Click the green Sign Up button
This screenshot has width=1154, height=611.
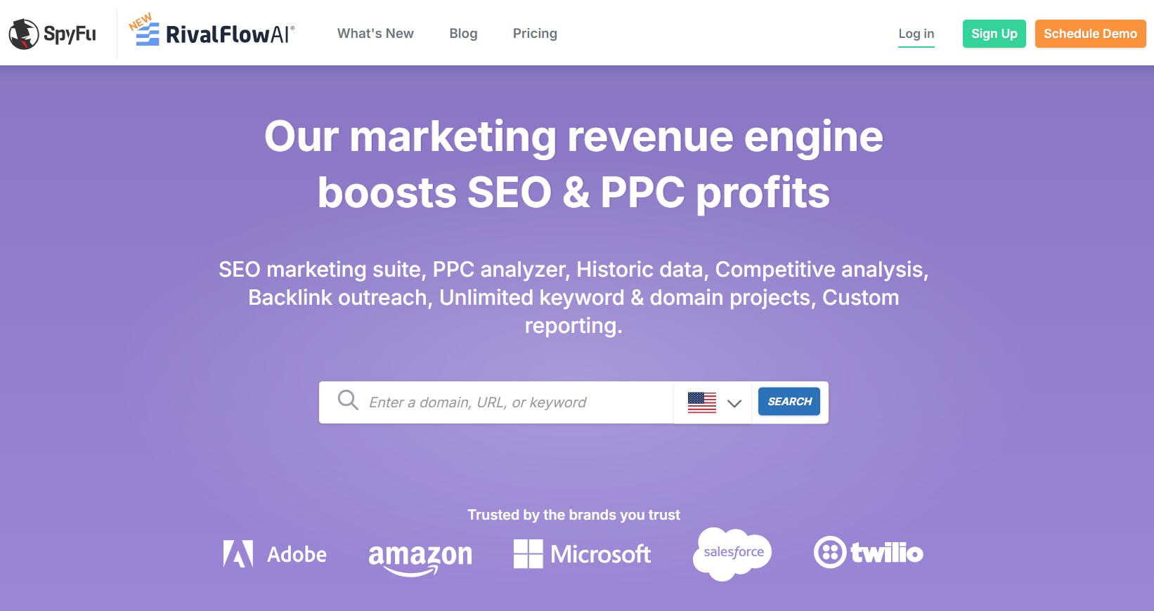pyautogui.click(x=994, y=34)
